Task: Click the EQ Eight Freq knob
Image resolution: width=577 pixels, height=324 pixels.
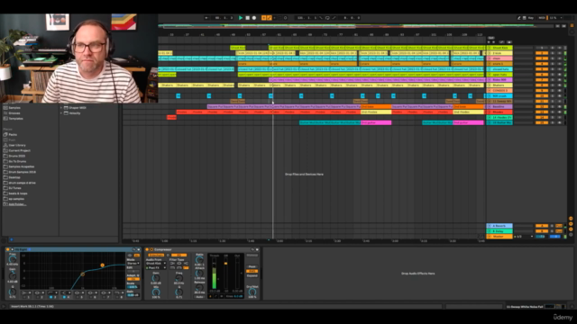Action: (13, 260)
